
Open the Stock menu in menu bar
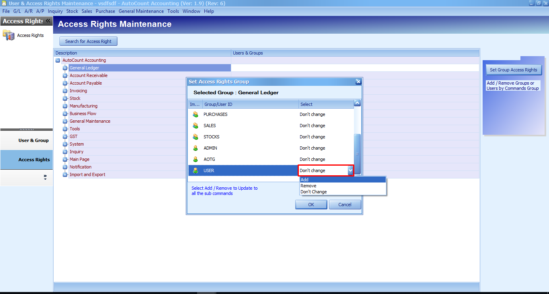tap(72, 11)
